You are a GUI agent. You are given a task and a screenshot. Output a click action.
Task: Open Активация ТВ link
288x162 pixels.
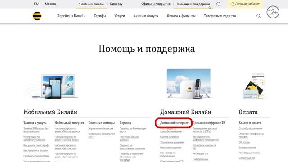tap(200, 154)
